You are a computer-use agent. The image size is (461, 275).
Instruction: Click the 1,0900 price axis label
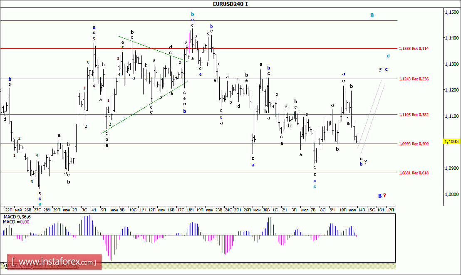pos(451,168)
